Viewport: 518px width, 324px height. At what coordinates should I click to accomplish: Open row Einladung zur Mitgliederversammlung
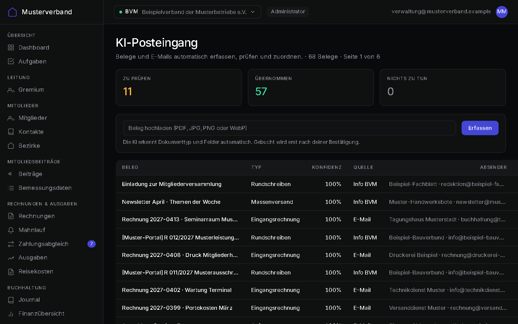pos(317,184)
